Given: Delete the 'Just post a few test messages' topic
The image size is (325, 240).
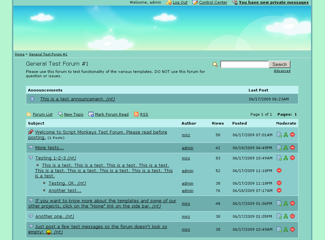Looking at the screenshot, I should coord(292,229).
